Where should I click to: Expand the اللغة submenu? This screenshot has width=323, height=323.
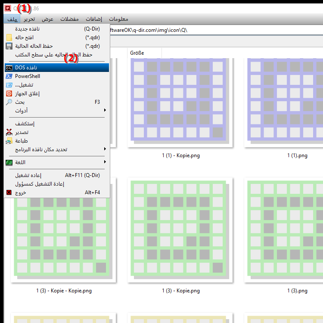[x=57, y=162]
